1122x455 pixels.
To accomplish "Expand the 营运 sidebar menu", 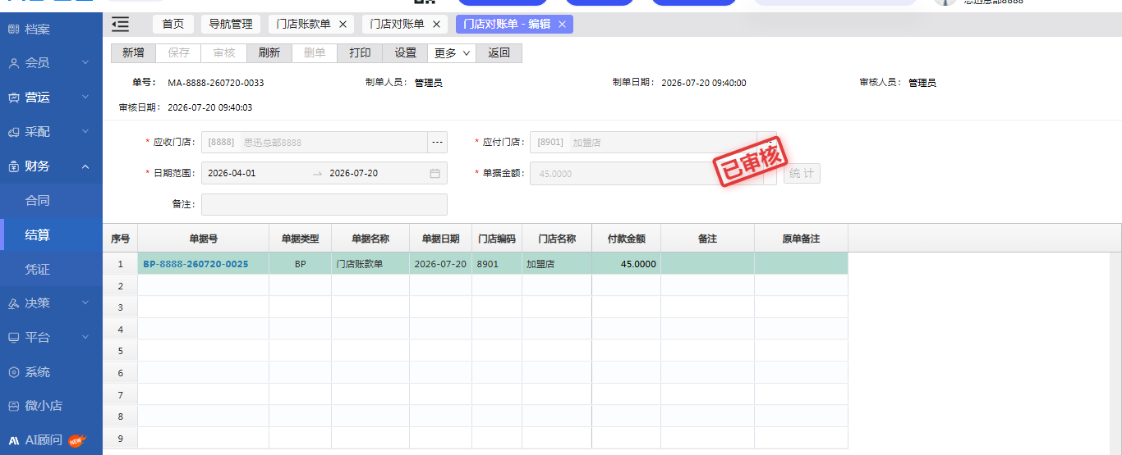I will 51,98.
